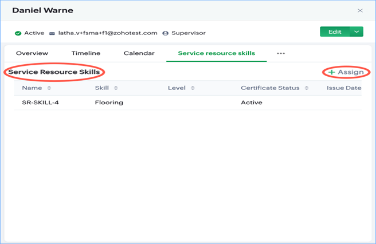Sort by Name column arrows
376x244 pixels.
49,88
